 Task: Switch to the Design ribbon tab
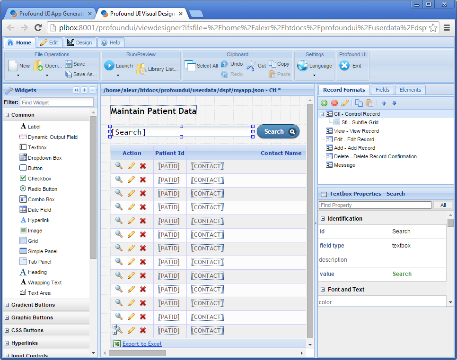pyautogui.click(x=79, y=43)
